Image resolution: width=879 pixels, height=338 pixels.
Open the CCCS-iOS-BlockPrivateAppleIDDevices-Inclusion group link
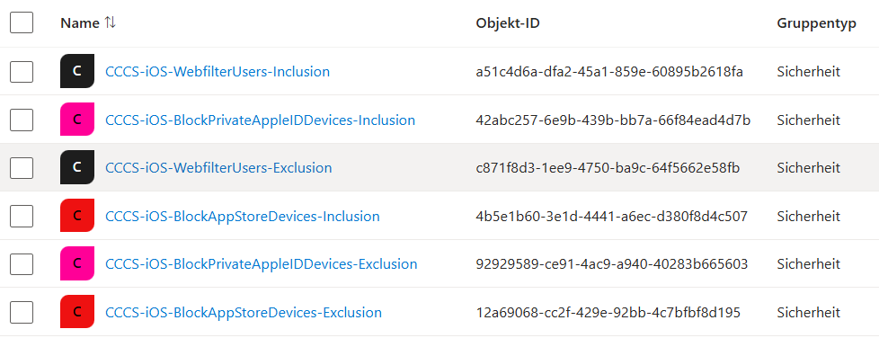coord(260,120)
